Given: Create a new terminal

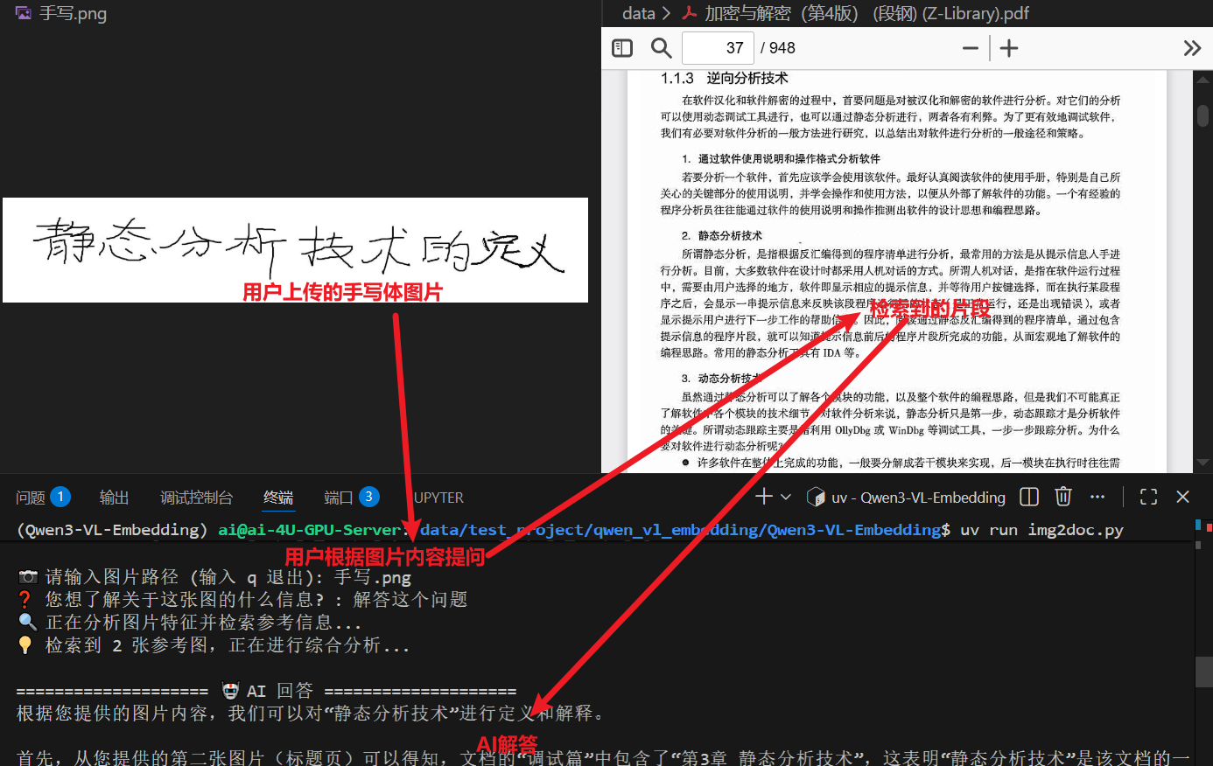Looking at the screenshot, I should pyautogui.click(x=763, y=497).
